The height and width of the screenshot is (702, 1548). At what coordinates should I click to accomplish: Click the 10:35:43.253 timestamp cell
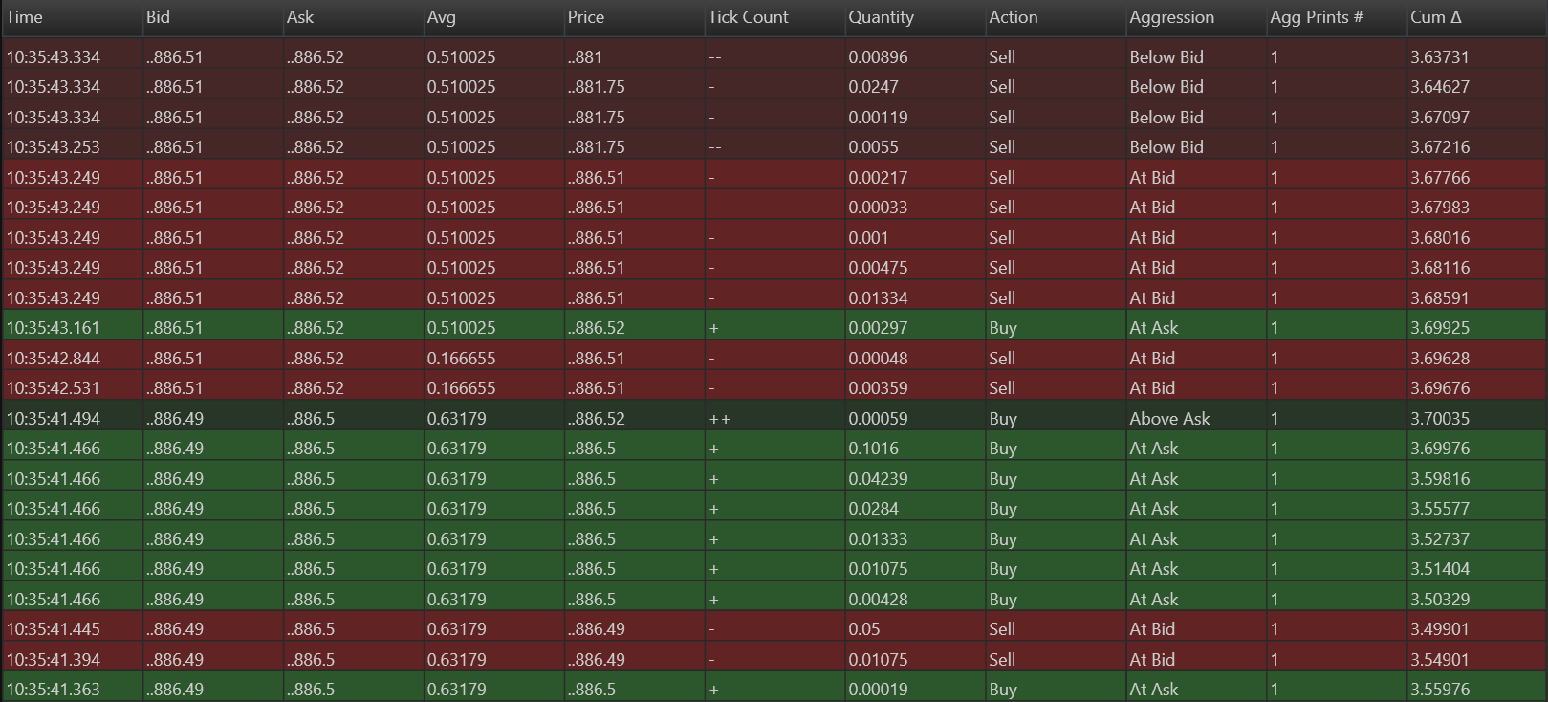point(53,147)
